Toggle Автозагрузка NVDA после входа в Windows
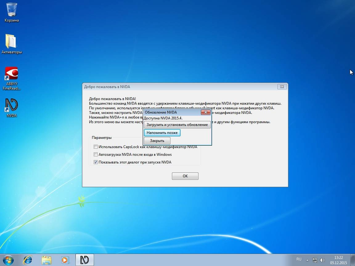The height and width of the screenshot is (266, 355). 133,155
